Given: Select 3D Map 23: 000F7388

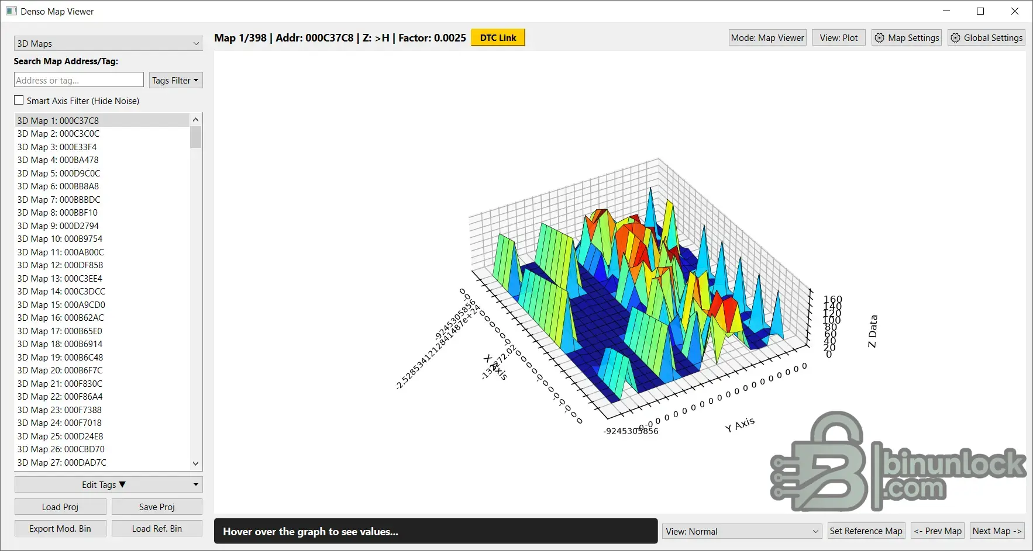Looking at the screenshot, I should tap(102, 410).
